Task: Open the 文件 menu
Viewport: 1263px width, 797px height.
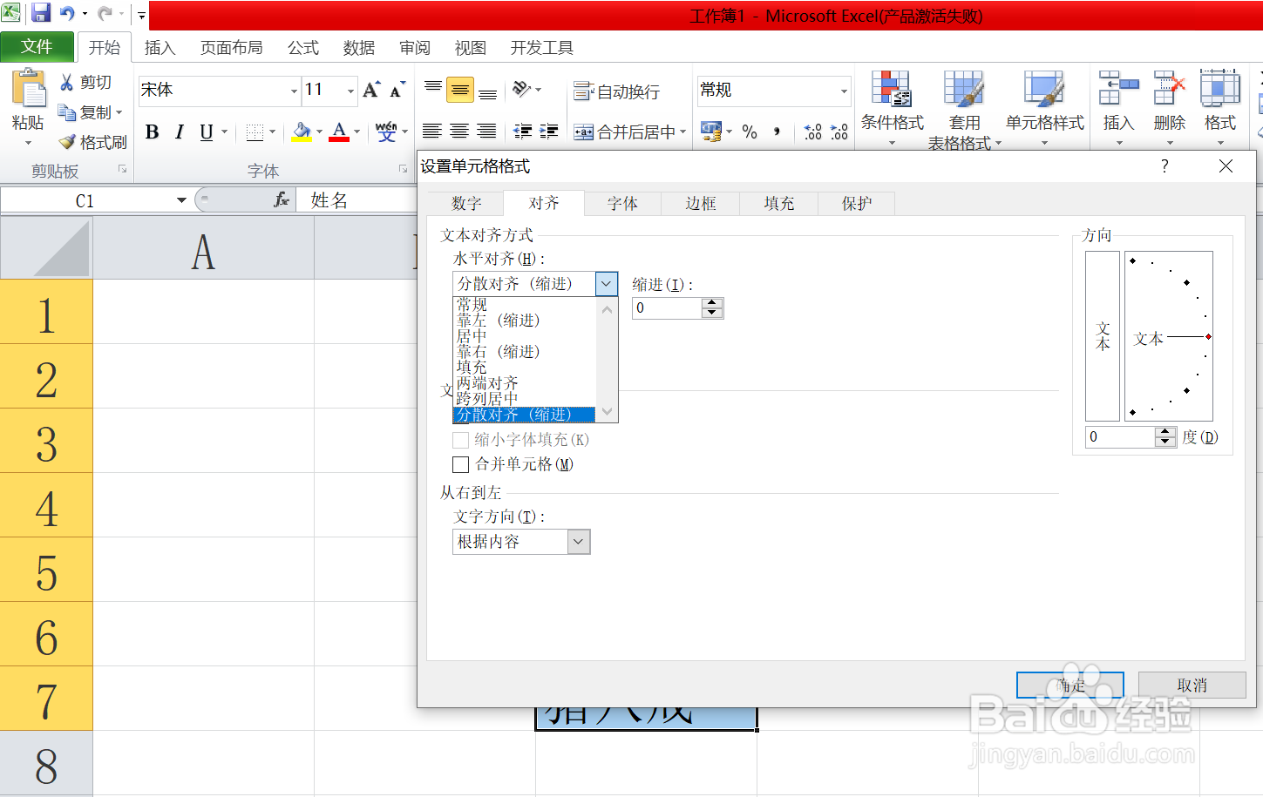Action: [37, 47]
